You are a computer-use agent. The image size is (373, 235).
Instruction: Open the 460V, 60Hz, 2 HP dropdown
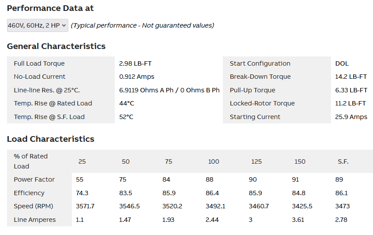pos(38,25)
